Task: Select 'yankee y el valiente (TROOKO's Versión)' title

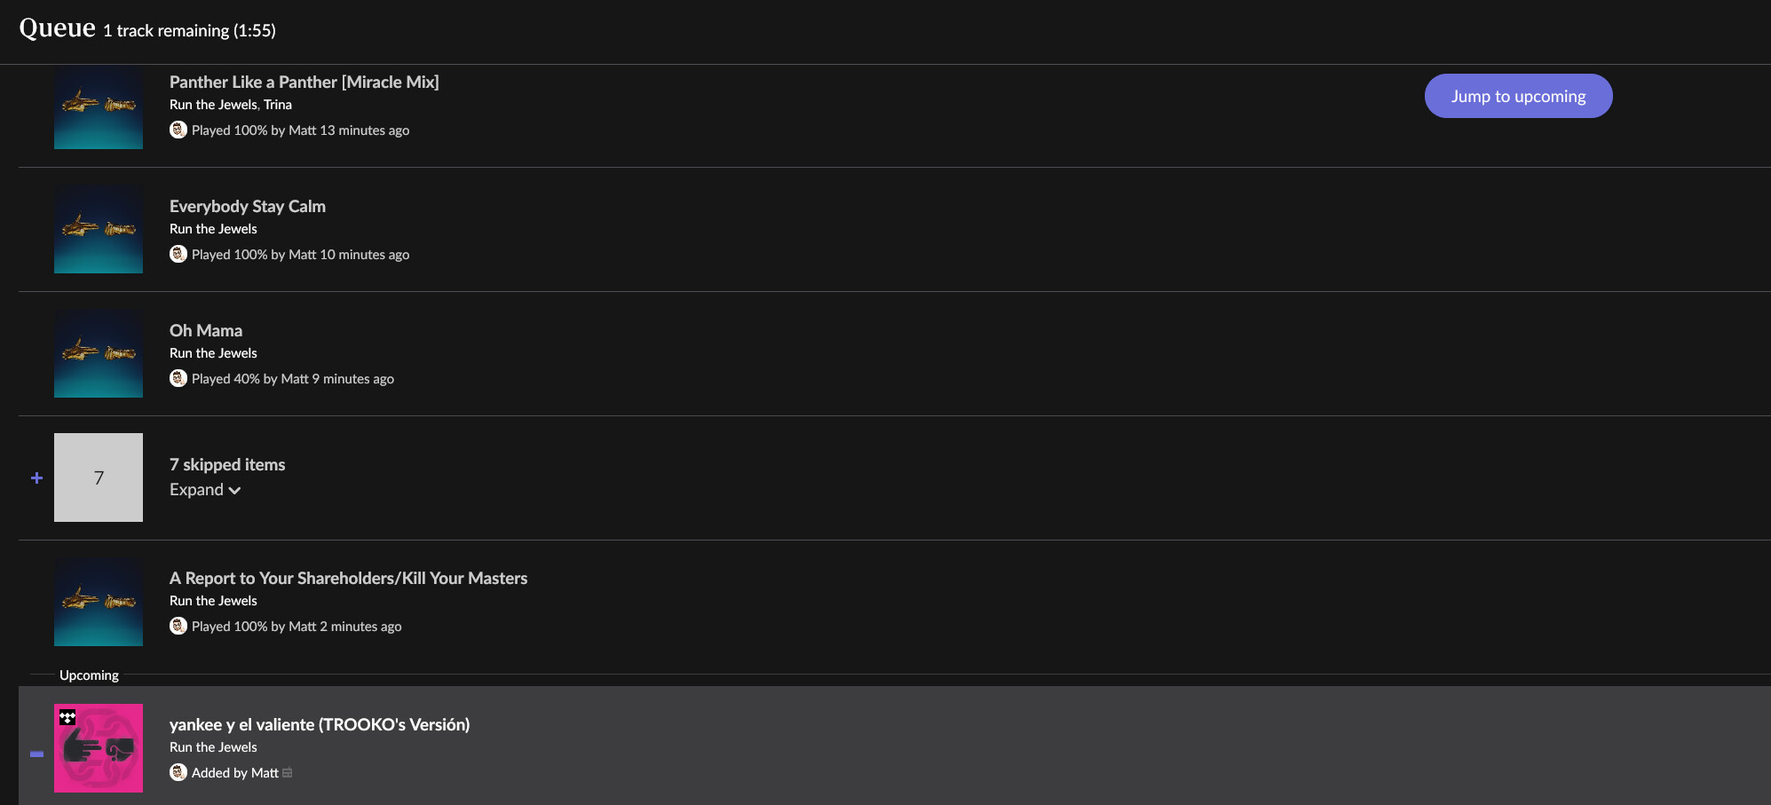Action: [x=320, y=724]
